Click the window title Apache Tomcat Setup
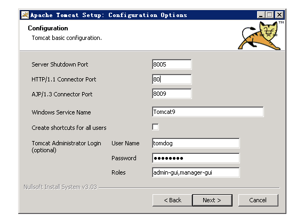Image resolution: width=296 pixels, height=223 pixels. click(109, 15)
